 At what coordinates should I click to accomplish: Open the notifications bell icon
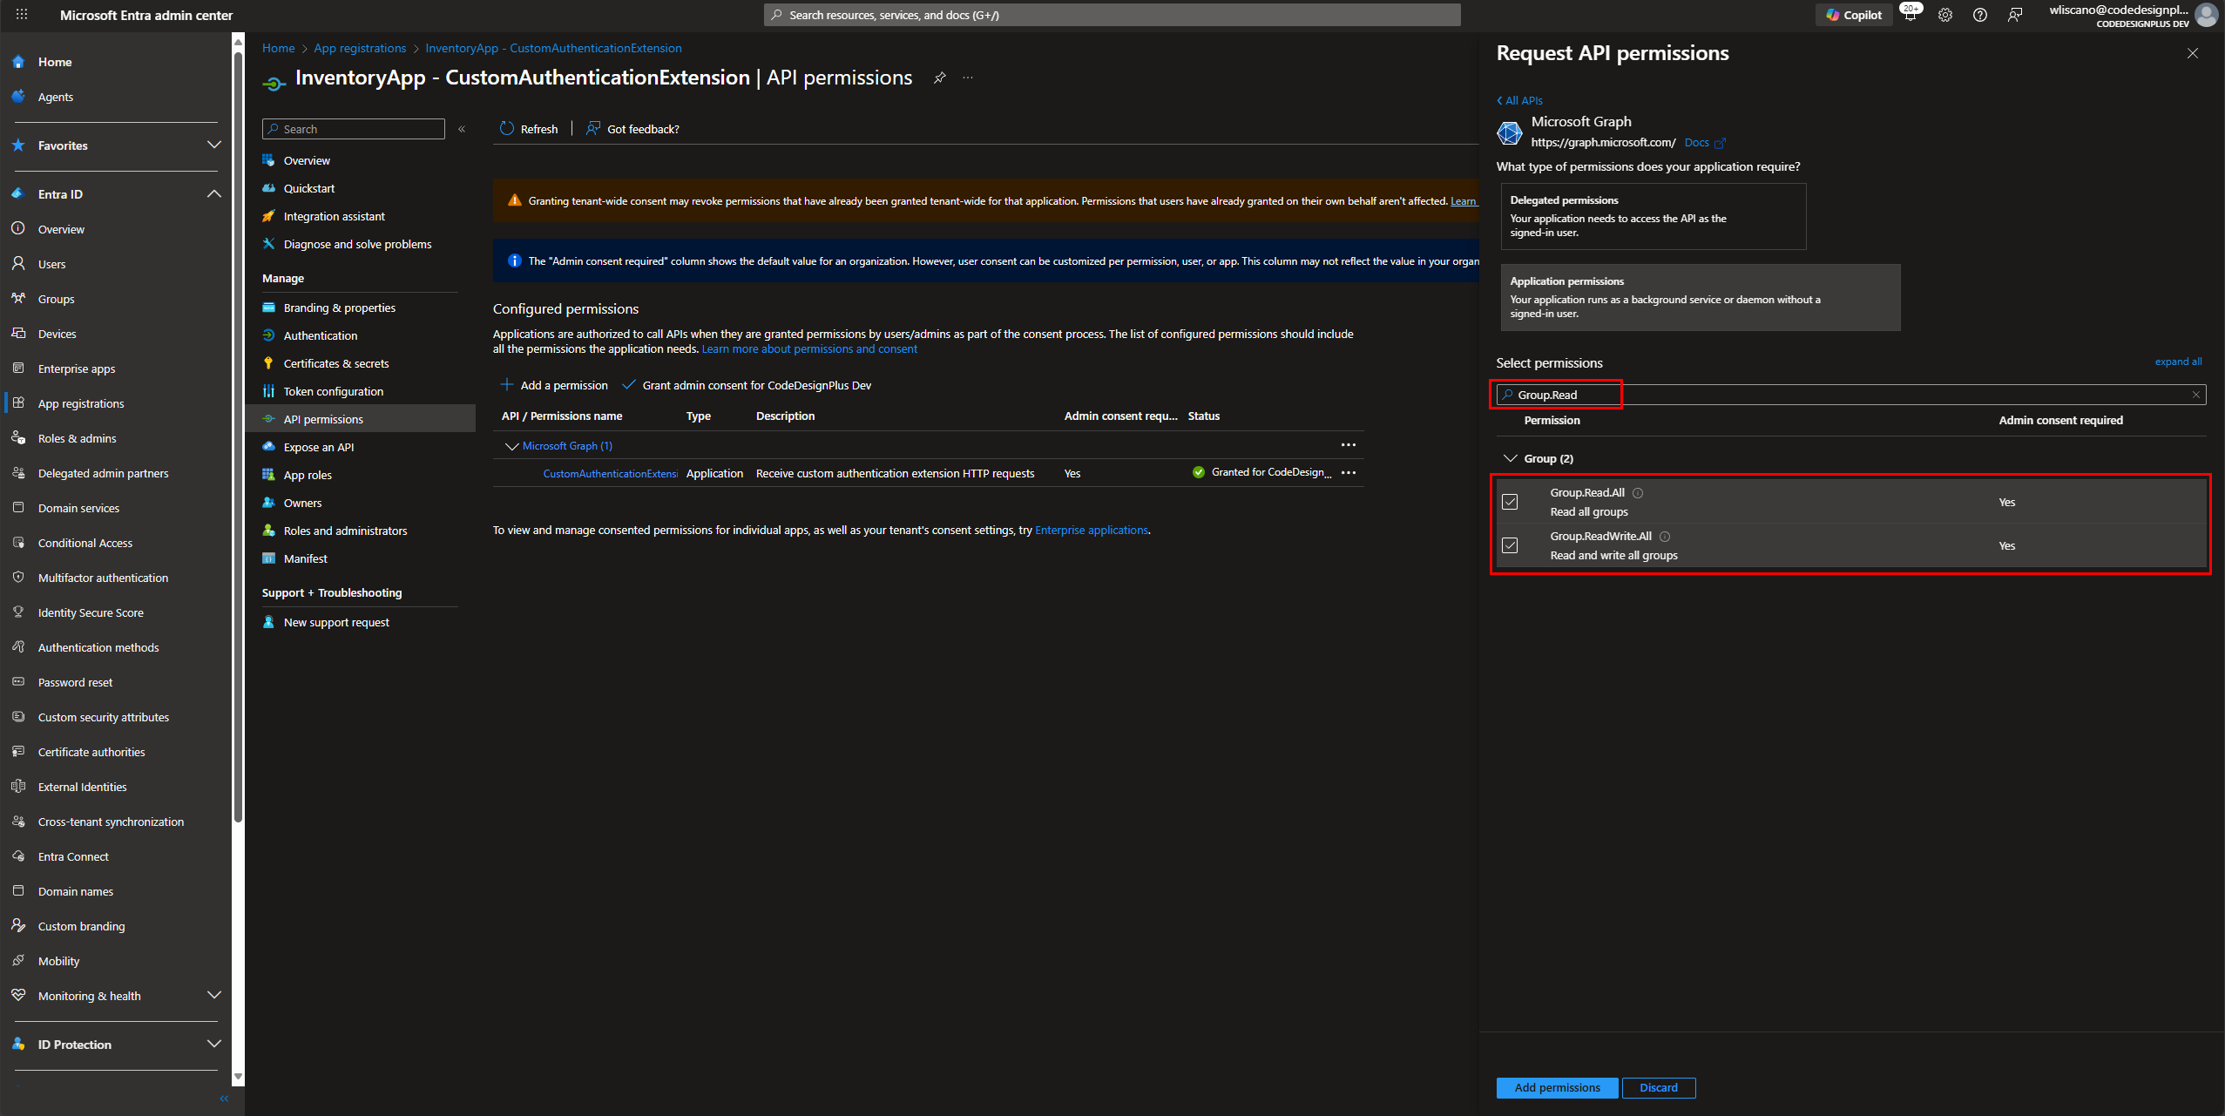click(1910, 15)
